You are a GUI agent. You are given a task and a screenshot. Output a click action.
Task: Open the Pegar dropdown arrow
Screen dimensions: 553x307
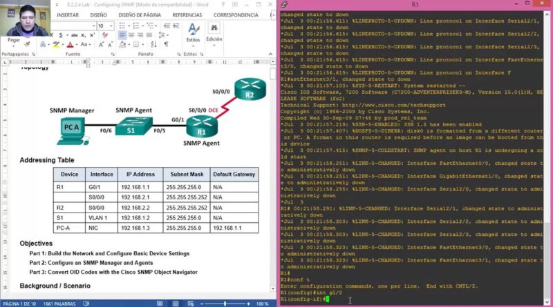coord(14,46)
